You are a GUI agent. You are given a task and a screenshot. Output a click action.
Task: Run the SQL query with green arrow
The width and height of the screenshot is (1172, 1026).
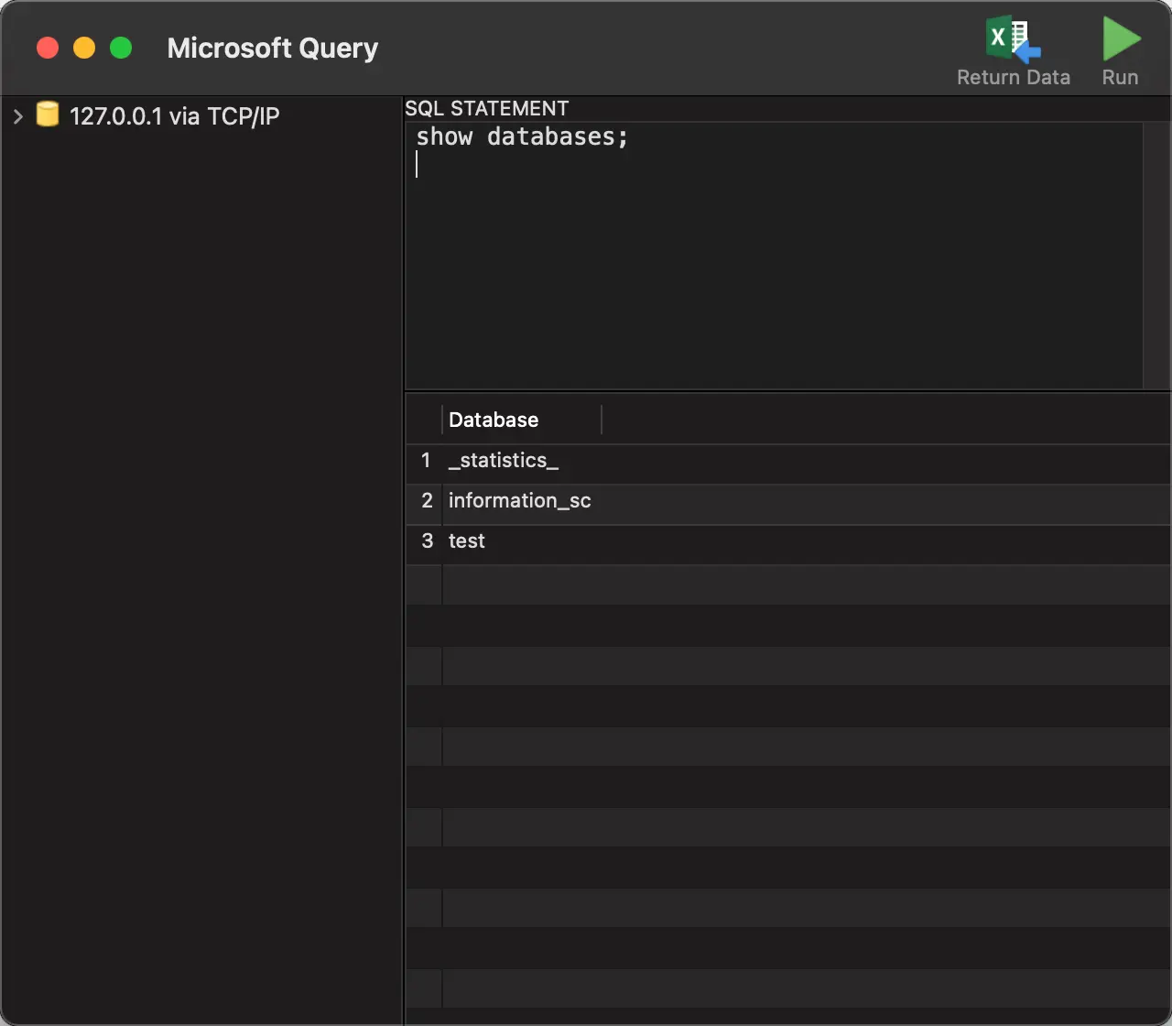pyautogui.click(x=1121, y=40)
